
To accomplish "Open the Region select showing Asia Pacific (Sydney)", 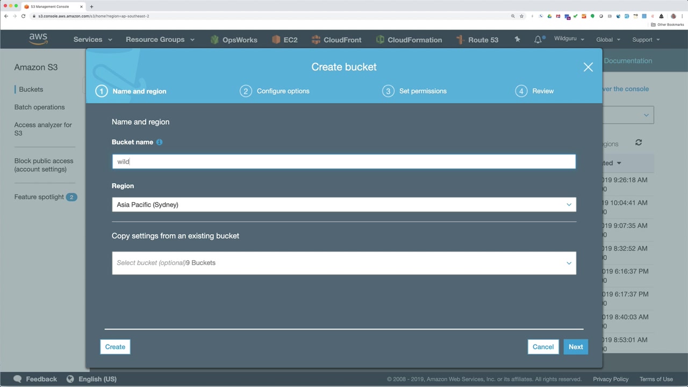I will pos(344,204).
